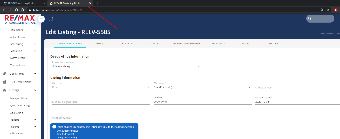Collapse the Listings section chevron
The height and width of the screenshot is (139, 340).
[x=35, y=90]
